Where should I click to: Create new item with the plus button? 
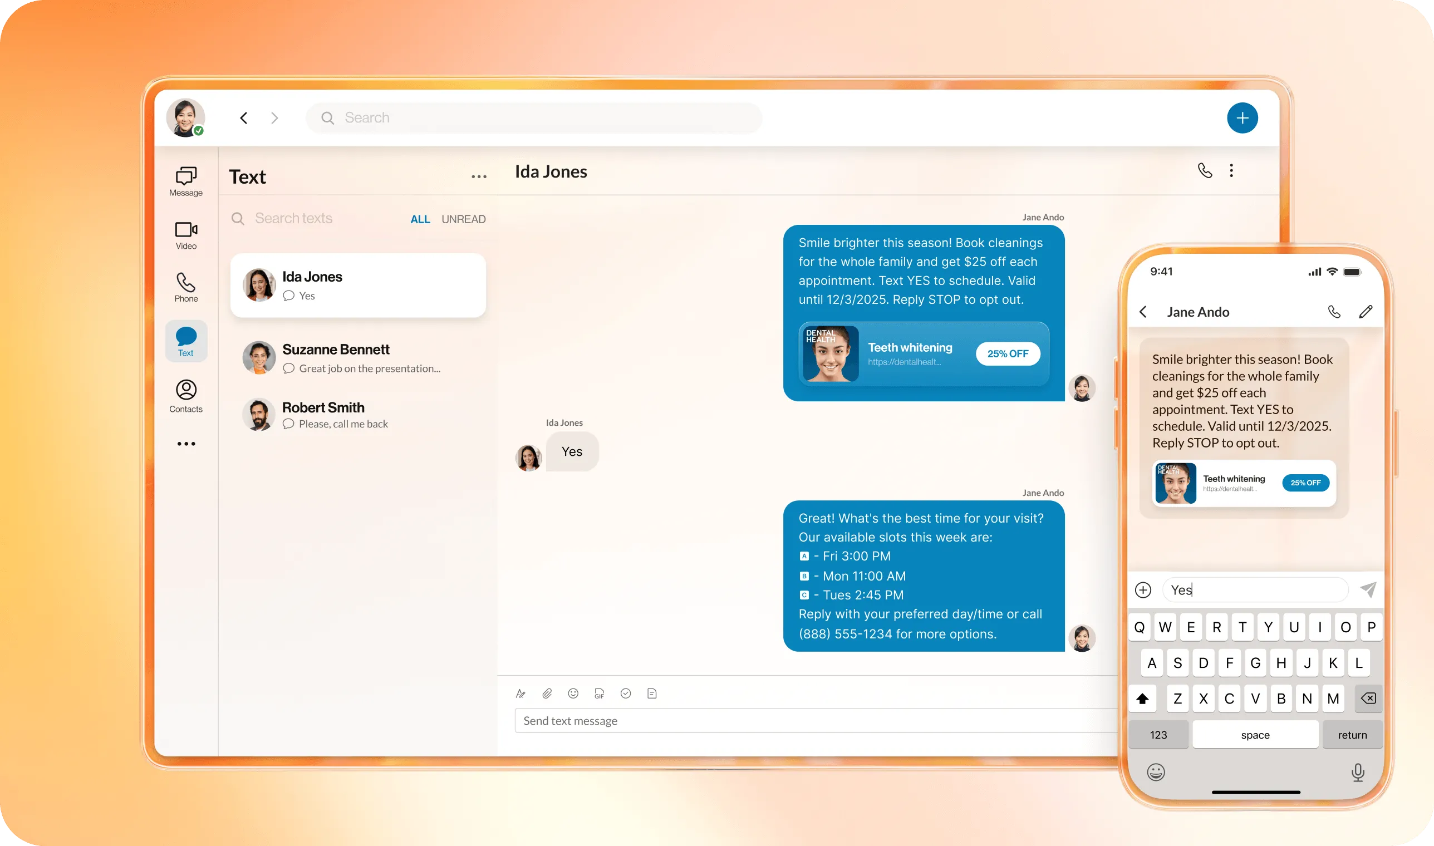click(x=1243, y=117)
